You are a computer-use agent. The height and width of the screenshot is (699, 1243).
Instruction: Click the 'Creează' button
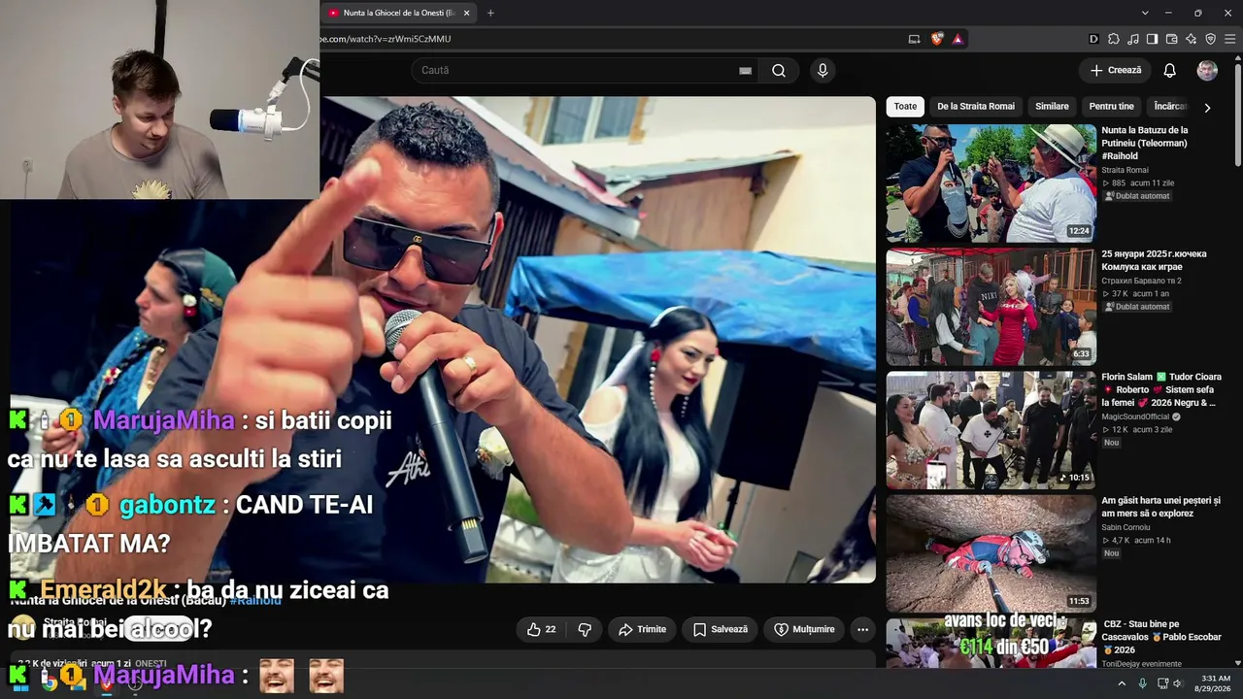1115,70
